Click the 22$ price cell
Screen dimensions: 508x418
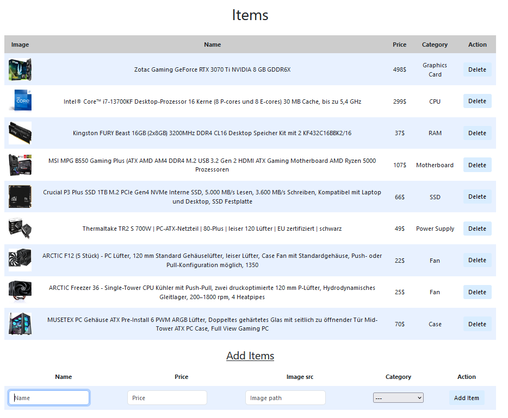(399, 261)
